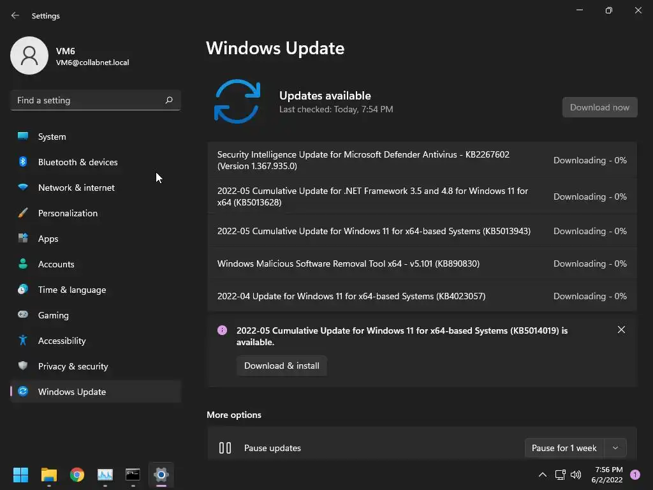The width and height of the screenshot is (653, 490).
Task: Click the Windows Update sync icon in sidebar
Action: pos(23,391)
